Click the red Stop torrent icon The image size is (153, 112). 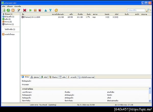40,10
